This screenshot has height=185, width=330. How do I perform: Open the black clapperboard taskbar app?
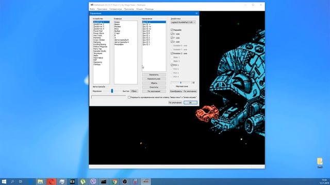(104, 181)
